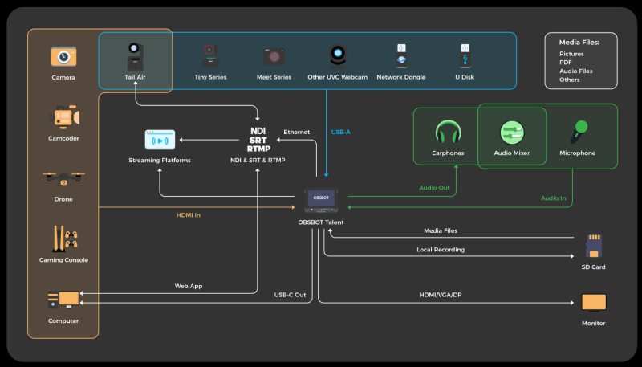
Task: Open the Streaming Platforms icon
Action: (160, 140)
